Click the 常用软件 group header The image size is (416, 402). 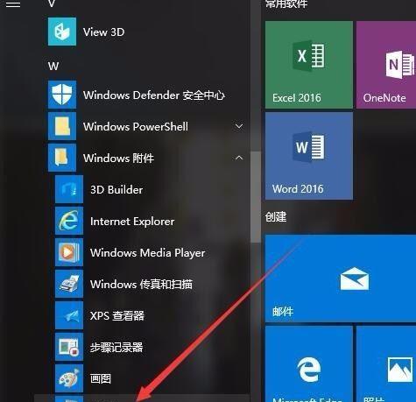pyautogui.click(x=286, y=4)
